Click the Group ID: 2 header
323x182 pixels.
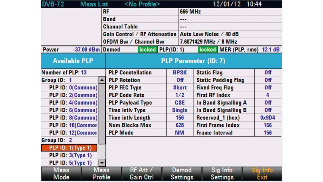tap(57, 140)
